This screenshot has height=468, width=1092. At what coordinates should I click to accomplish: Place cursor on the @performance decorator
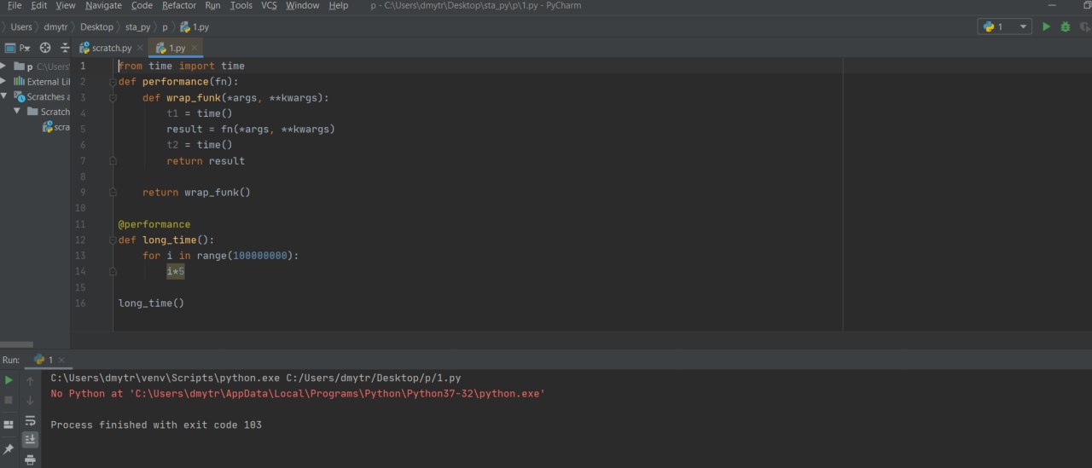coord(154,224)
